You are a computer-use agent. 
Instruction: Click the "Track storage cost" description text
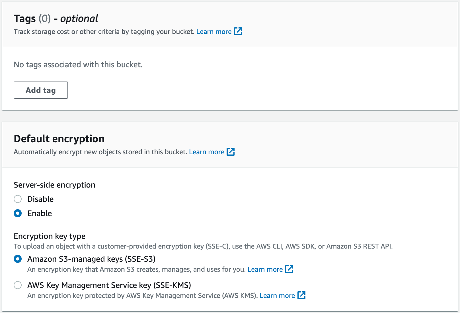click(104, 32)
